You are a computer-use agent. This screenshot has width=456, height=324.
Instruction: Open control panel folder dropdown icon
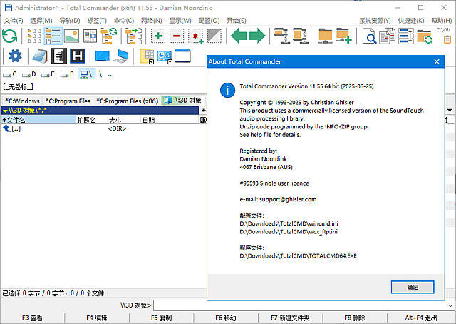click(x=147, y=56)
